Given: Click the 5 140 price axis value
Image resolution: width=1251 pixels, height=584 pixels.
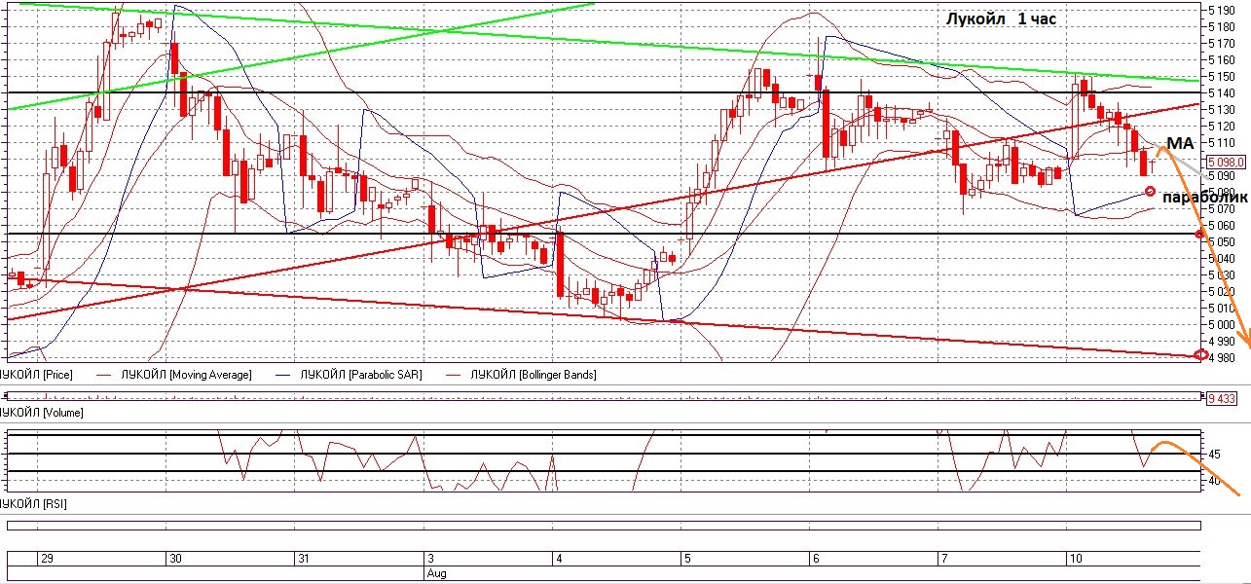Looking at the screenshot, I should coord(1223,92).
